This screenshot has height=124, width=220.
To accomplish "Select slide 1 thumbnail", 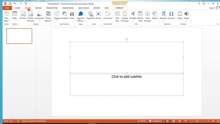I will click(19, 36).
